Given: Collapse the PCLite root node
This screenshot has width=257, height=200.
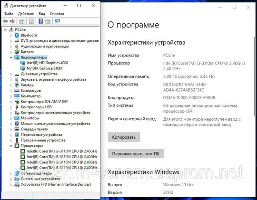Looking at the screenshot, I should click(x=5, y=30).
